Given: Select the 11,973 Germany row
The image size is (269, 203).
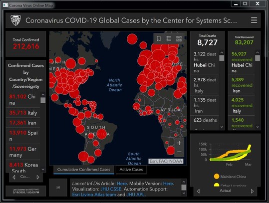Looking at the screenshot, I should (23, 152).
